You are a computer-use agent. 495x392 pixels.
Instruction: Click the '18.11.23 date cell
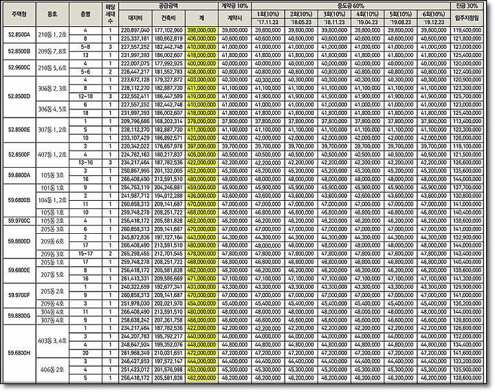click(334, 23)
